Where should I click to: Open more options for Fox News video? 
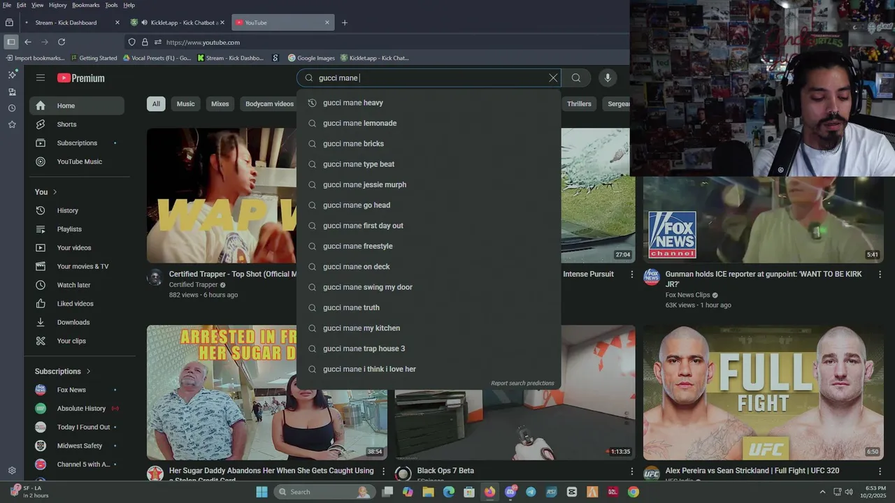(880, 275)
